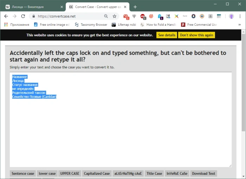The image size is (246, 179).
Task: Convert text using UPPER CASE button
Action: coord(70,173)
